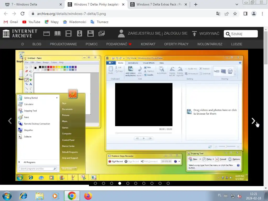The image size is (268, 201).
Task: Select the third carousel dot
Action: 111,183
